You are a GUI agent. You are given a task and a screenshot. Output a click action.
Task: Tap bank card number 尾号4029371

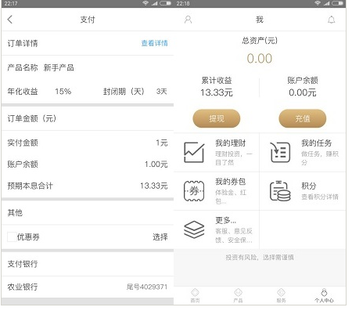pyautogui.click(x=147, y=287)
